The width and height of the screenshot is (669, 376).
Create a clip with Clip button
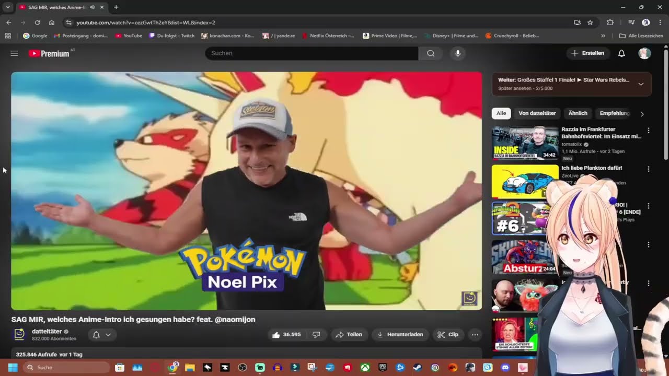click(448, 335)
